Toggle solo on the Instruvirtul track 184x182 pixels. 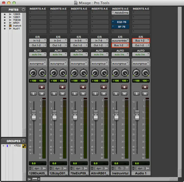(116, 94)
